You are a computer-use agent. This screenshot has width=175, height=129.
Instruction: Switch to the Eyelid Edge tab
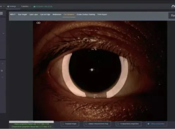pyautogui.click(x=45, y=14)
